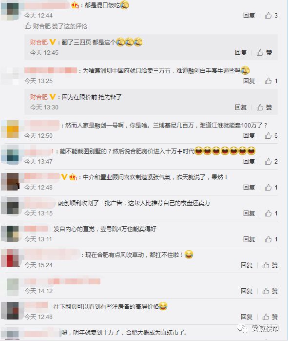The image size is (288, 341).
Task: Like the 12:44 comment with 3 likes
Action: [x=271, y=16]
